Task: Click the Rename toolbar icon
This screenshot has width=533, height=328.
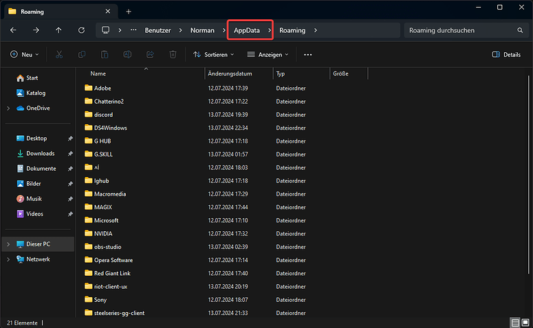Action: coord(127,54)
